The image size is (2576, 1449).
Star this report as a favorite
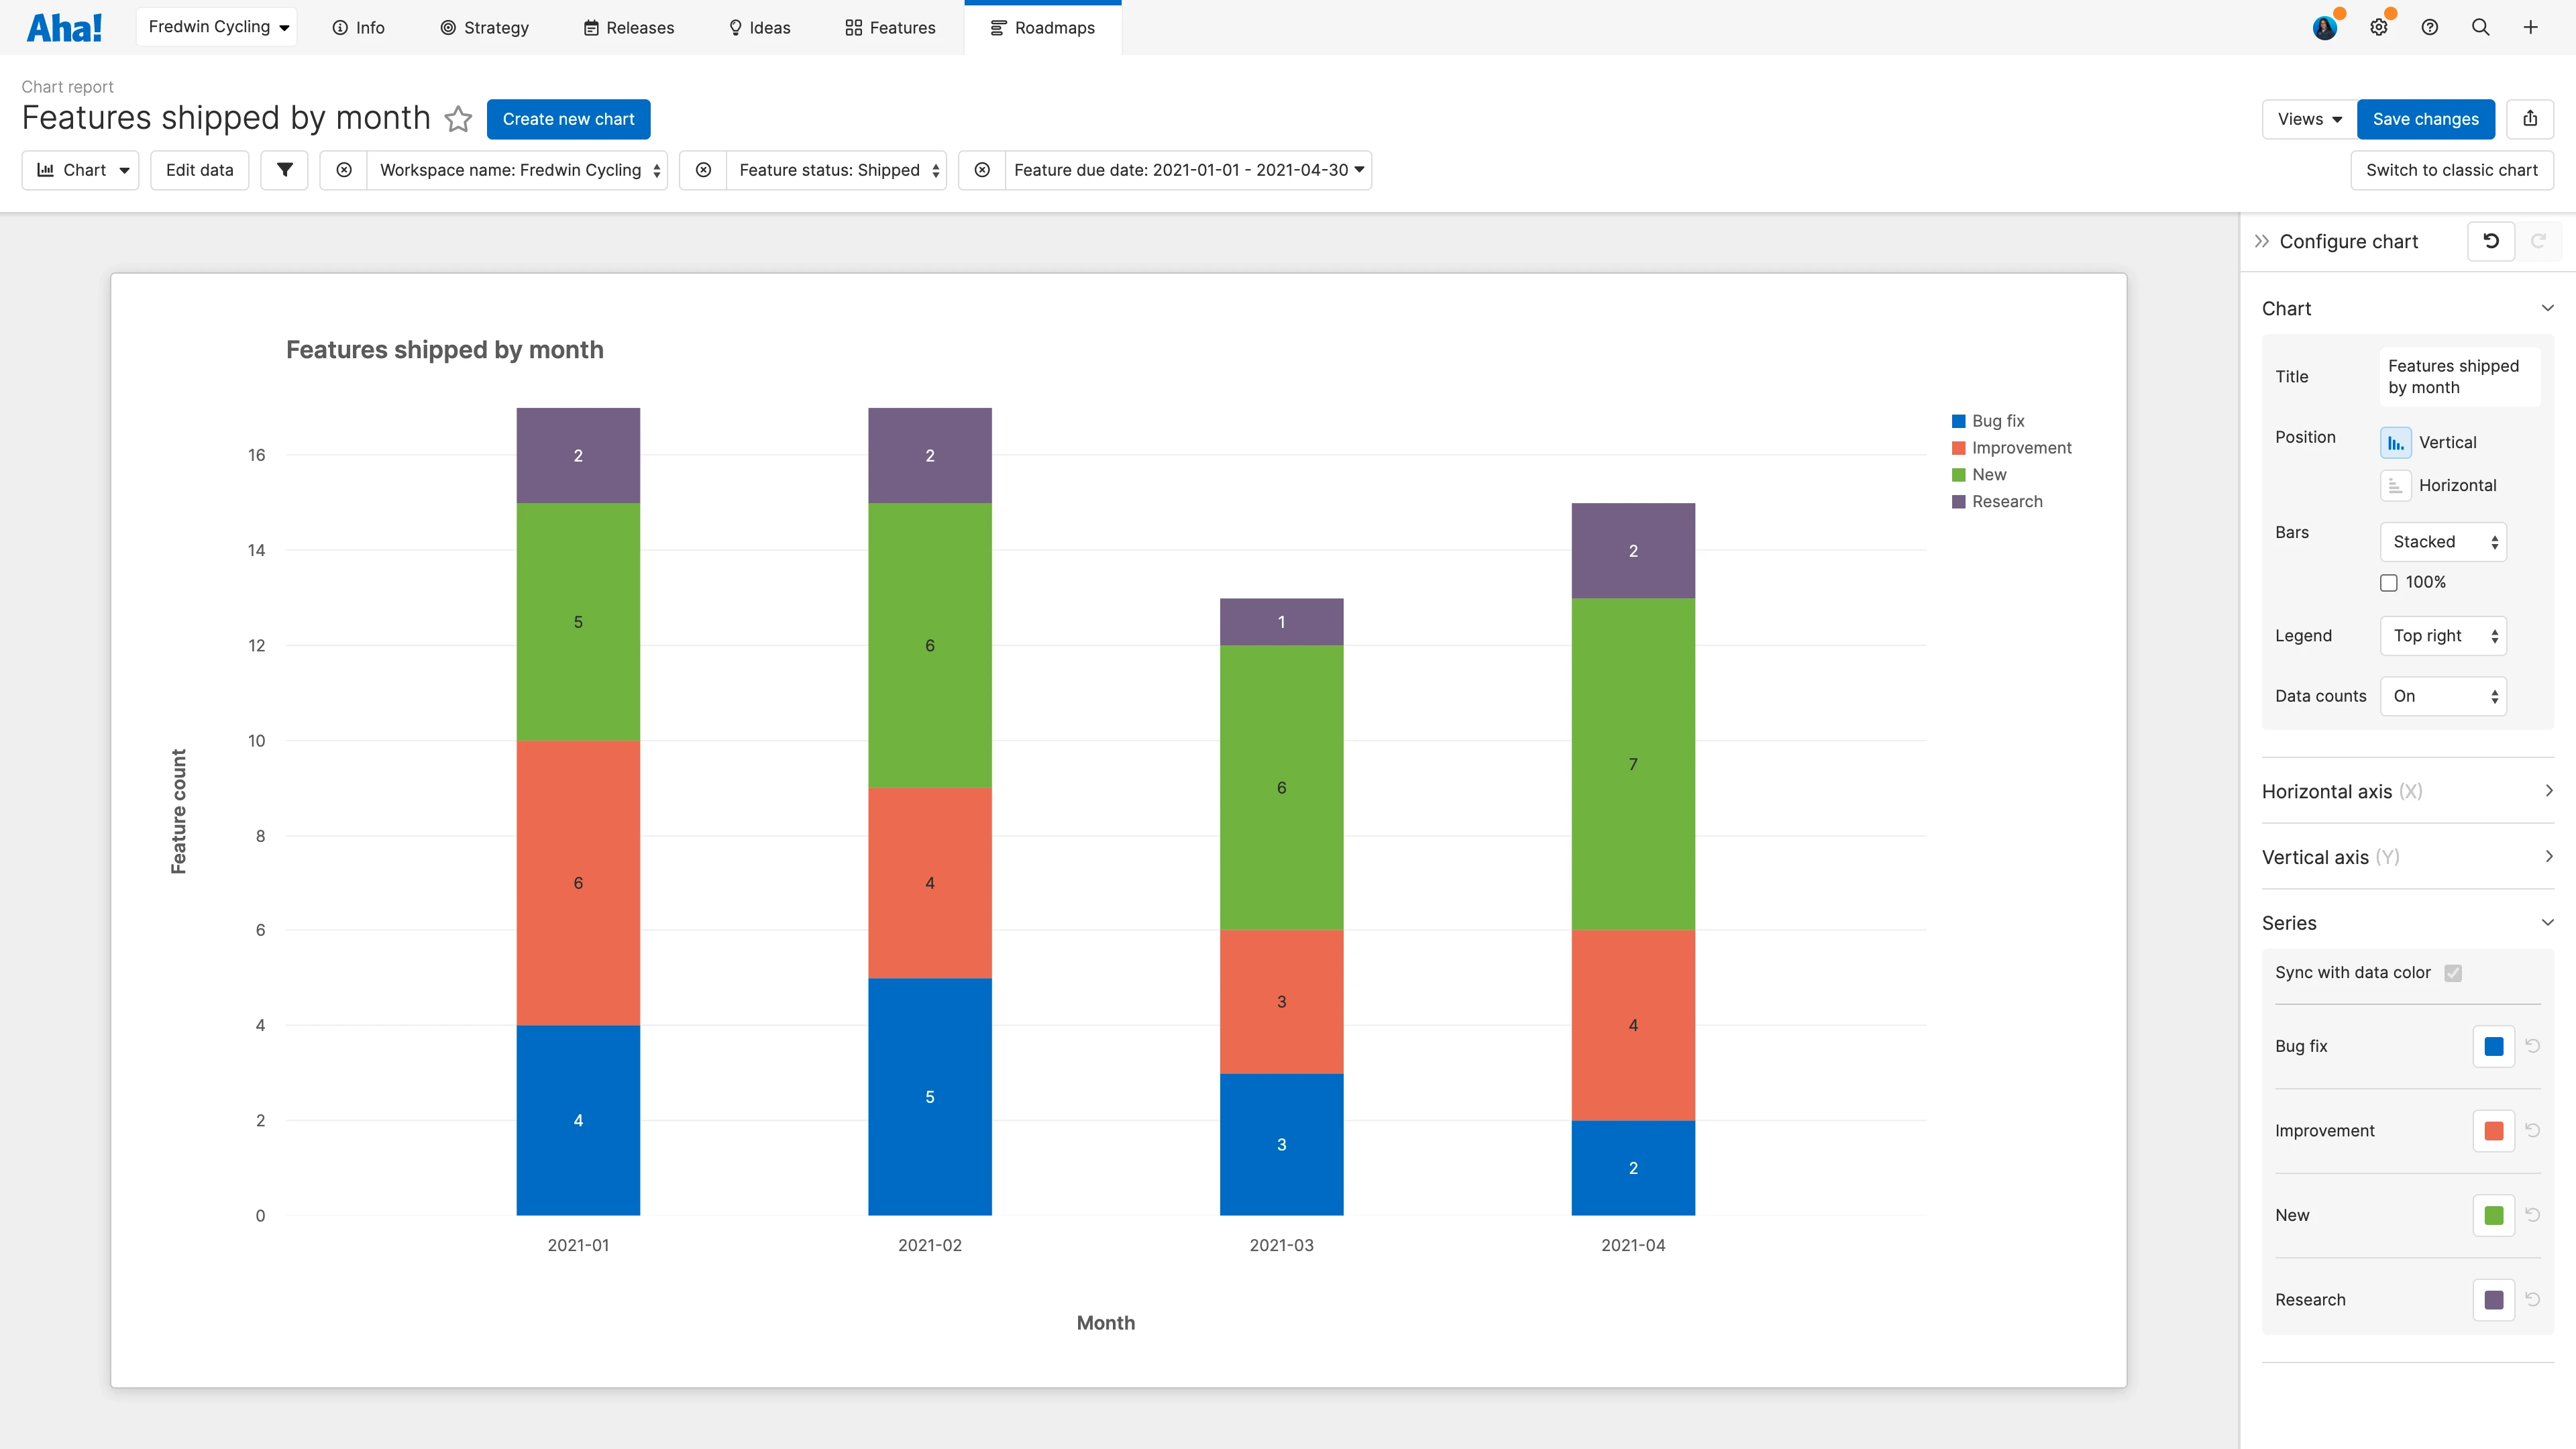(458, 119)
